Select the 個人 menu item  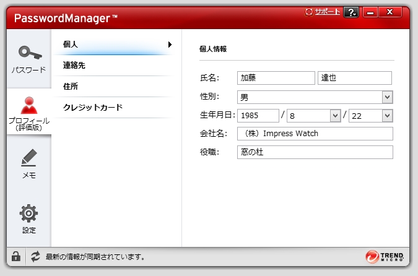[x=113, y=44]
